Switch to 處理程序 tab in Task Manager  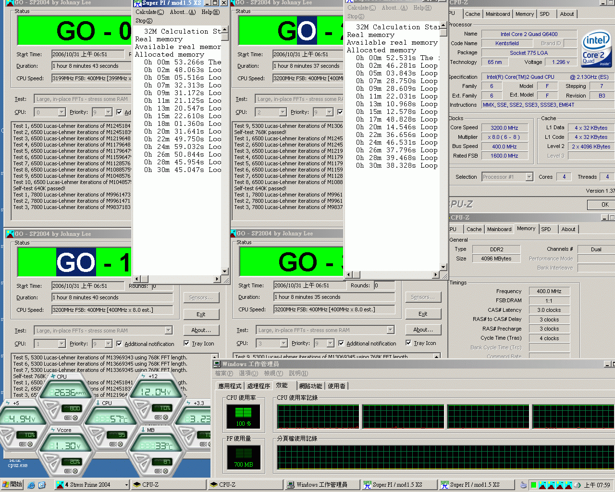click(258, 386)
